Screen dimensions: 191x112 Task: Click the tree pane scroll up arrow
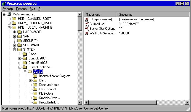80,14
